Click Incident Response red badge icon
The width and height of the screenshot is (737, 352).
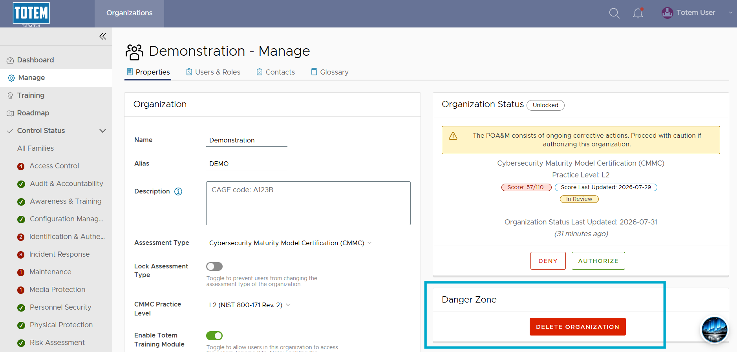21,255
